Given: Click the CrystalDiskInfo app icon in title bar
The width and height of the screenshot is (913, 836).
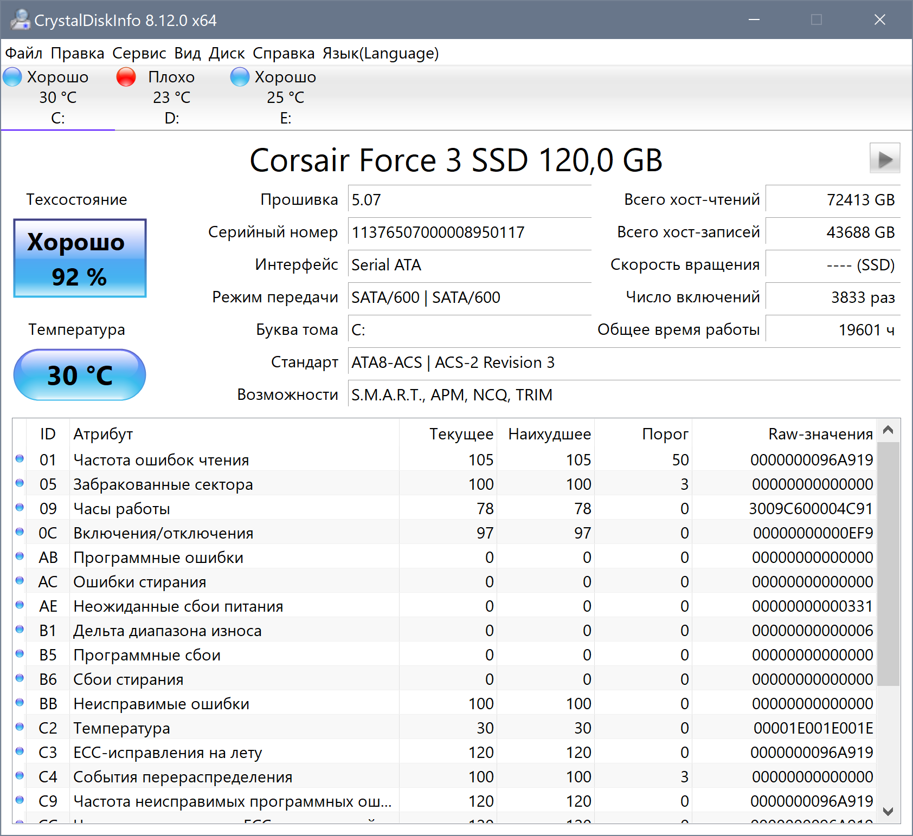Looking at the screenshot, I should [x=20, y=20].
